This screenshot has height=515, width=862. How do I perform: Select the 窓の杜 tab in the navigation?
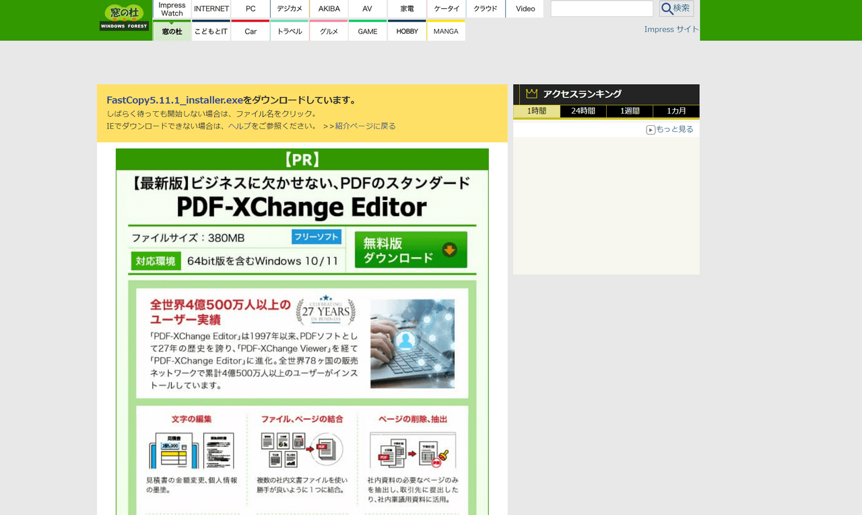[172, 30]
